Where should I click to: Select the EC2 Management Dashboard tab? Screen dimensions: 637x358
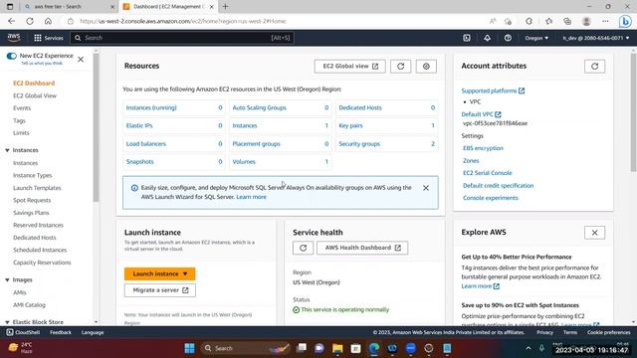[168, 7]
